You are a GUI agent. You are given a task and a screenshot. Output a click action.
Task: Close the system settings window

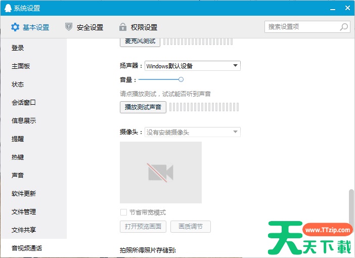347,8
